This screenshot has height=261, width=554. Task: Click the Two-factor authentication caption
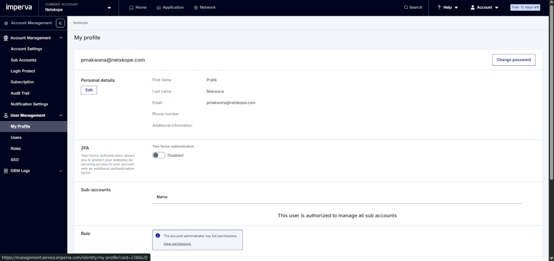[x=173, y=146]
